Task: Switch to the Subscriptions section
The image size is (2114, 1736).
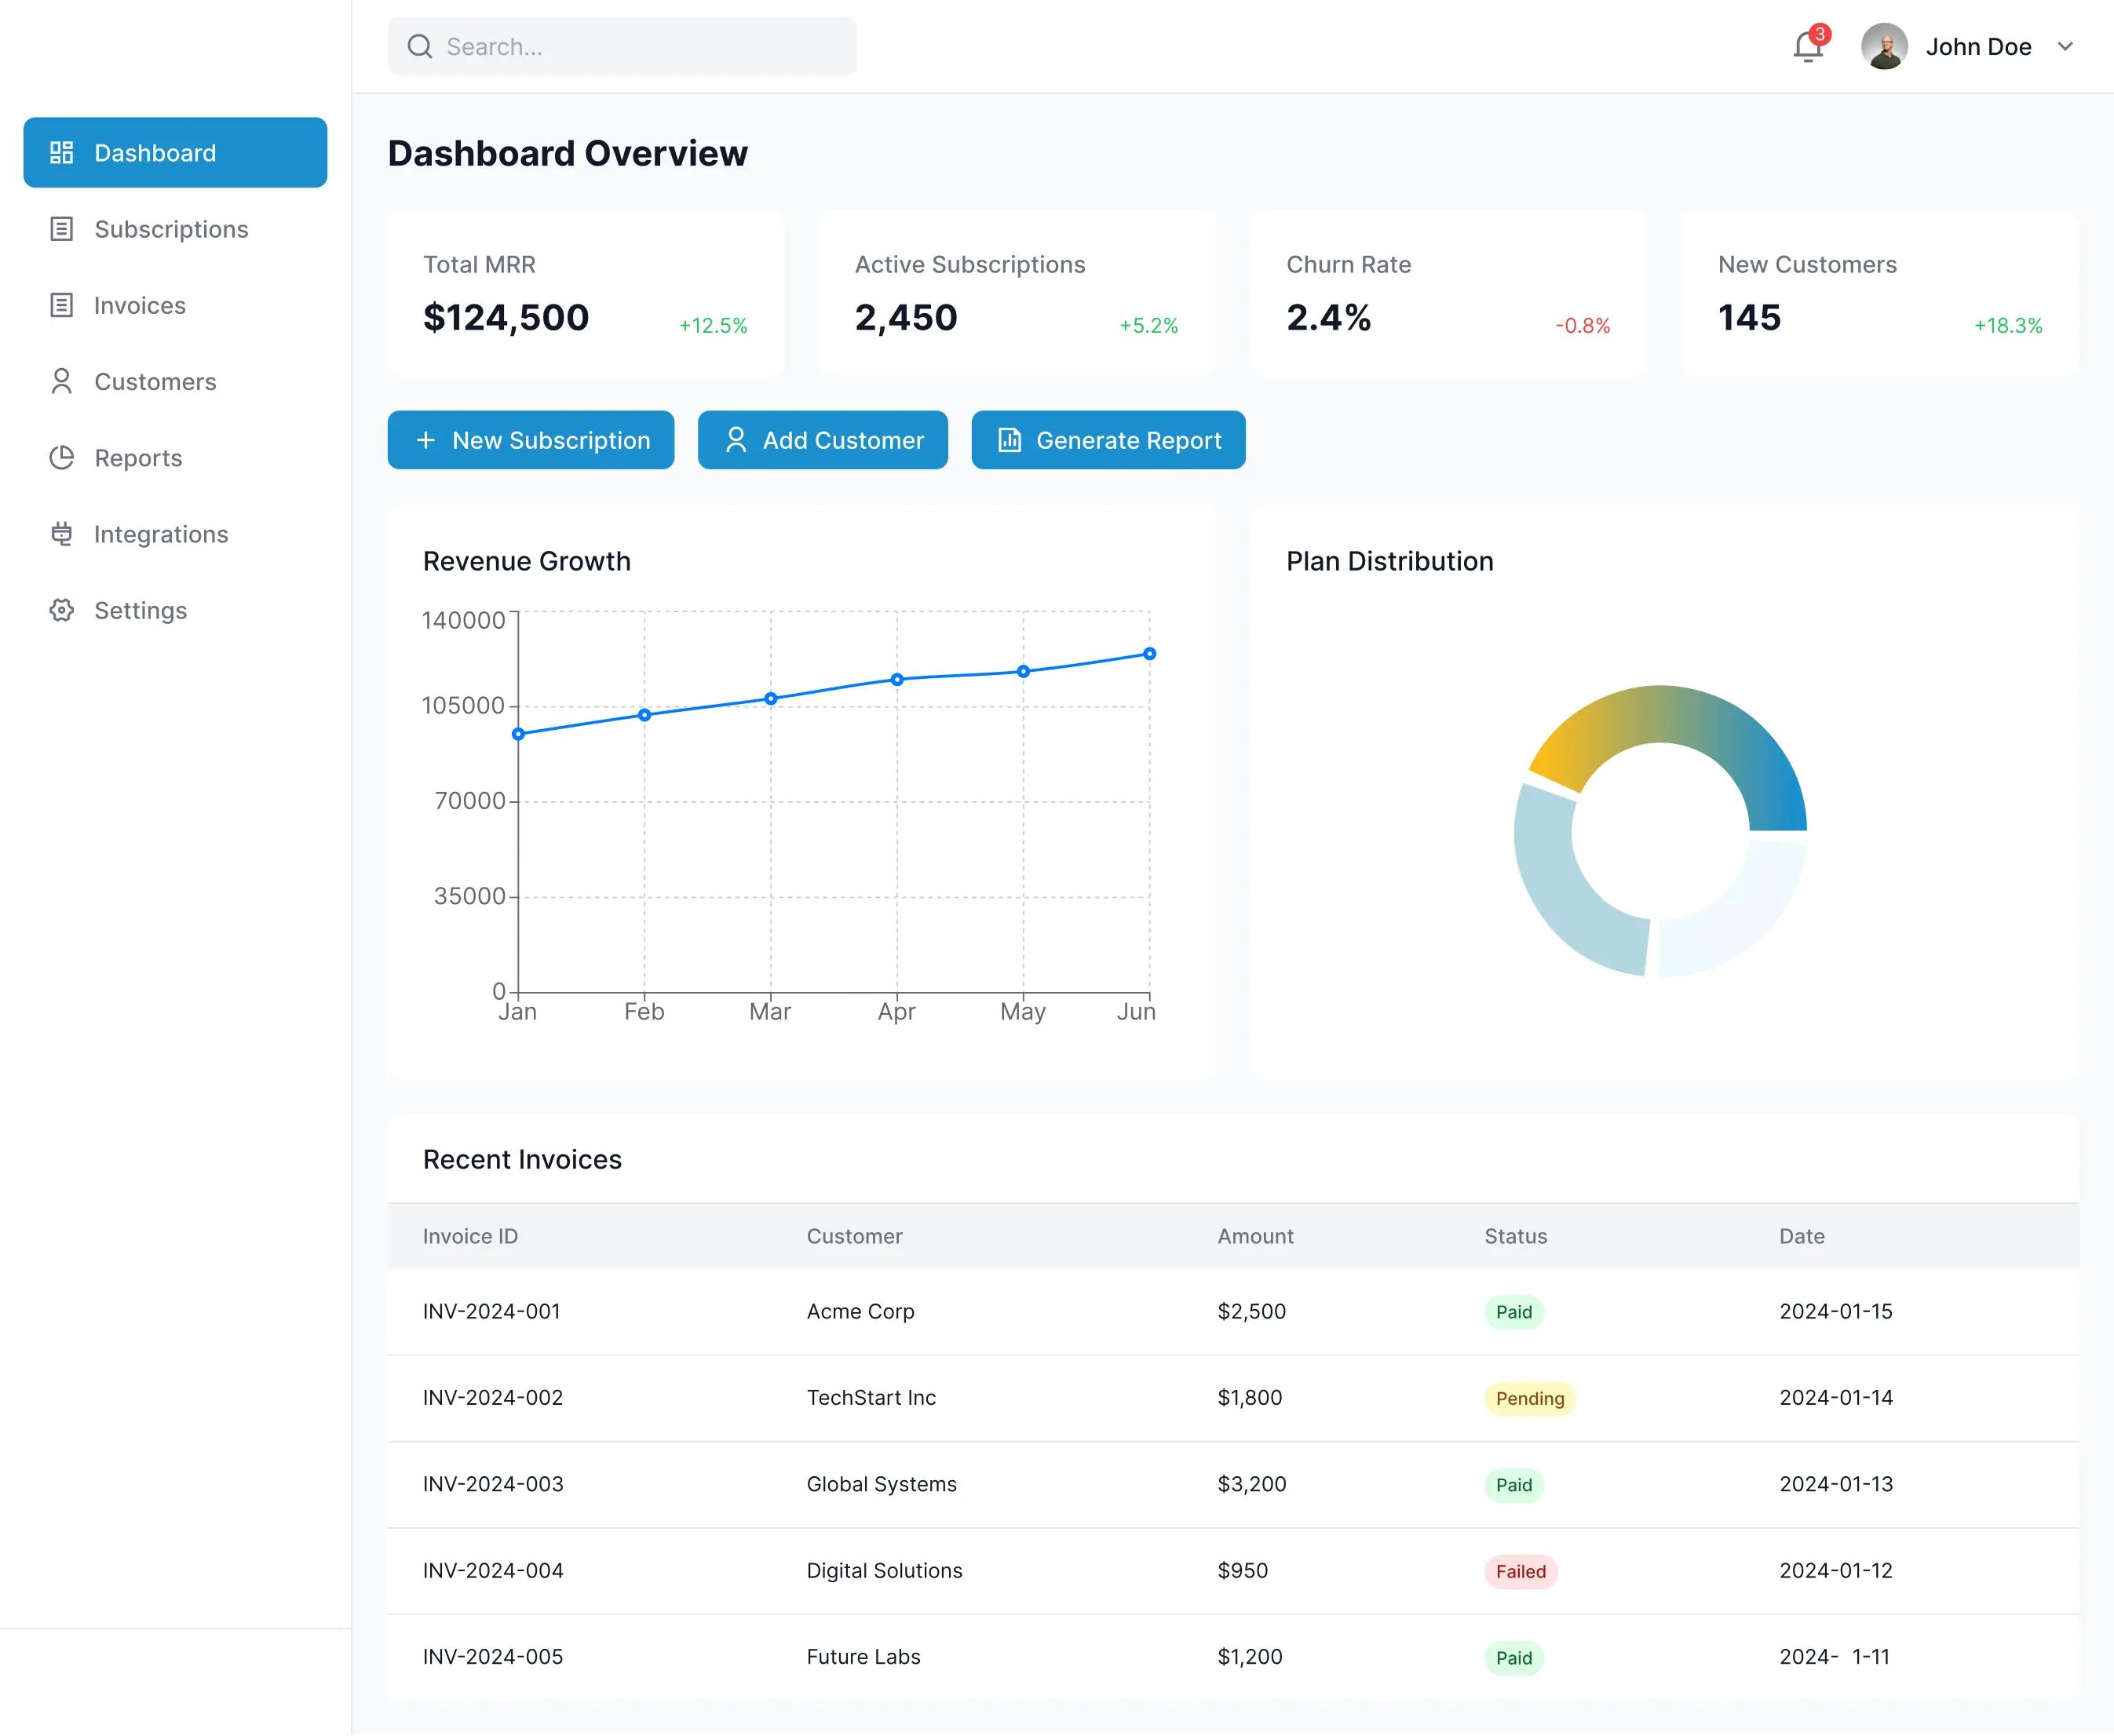Action: (x=171, y=229)
